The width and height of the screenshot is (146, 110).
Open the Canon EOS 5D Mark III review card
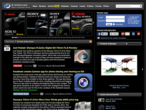(x=15, y=24)
